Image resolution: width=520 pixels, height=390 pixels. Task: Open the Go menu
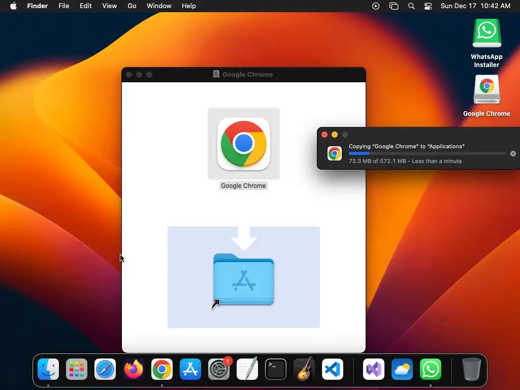pos(132,6)
